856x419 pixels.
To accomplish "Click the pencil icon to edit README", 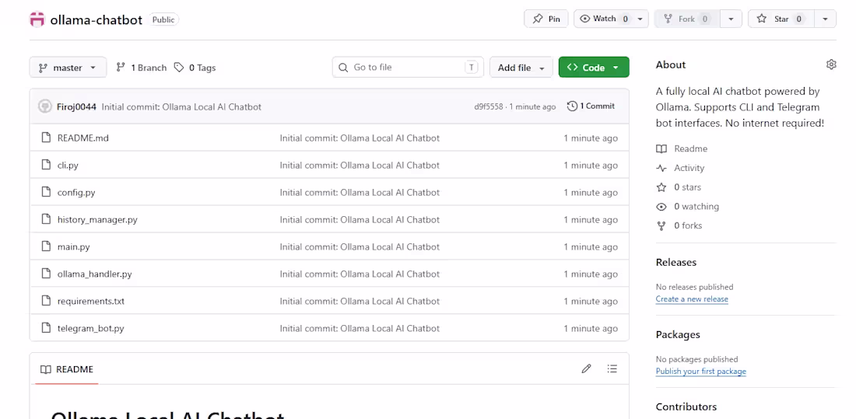I will click(x=586, y=369).
